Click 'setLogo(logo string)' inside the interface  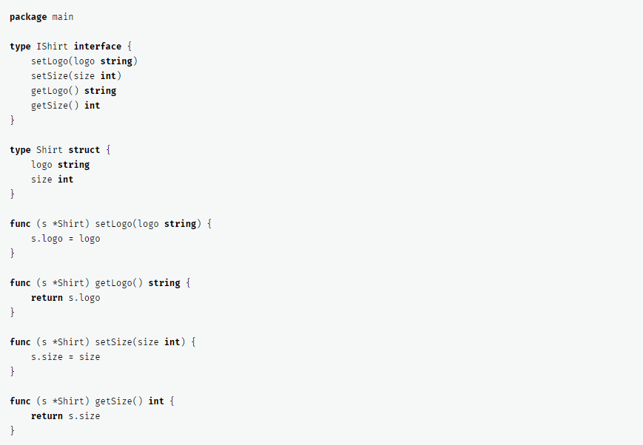click(84, 61)
